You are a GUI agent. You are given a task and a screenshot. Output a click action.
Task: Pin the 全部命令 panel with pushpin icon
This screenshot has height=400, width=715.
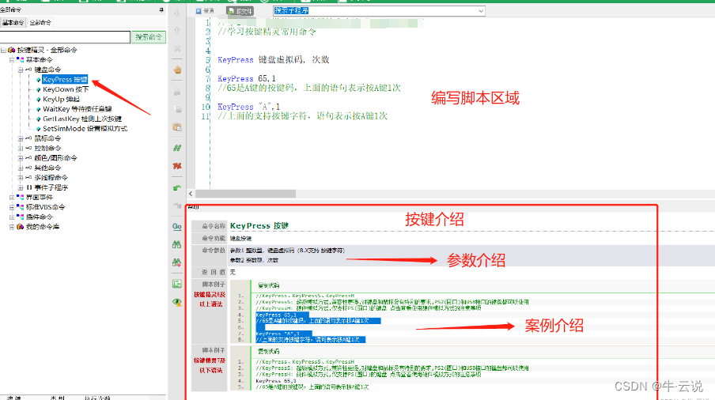pos(161,9)
